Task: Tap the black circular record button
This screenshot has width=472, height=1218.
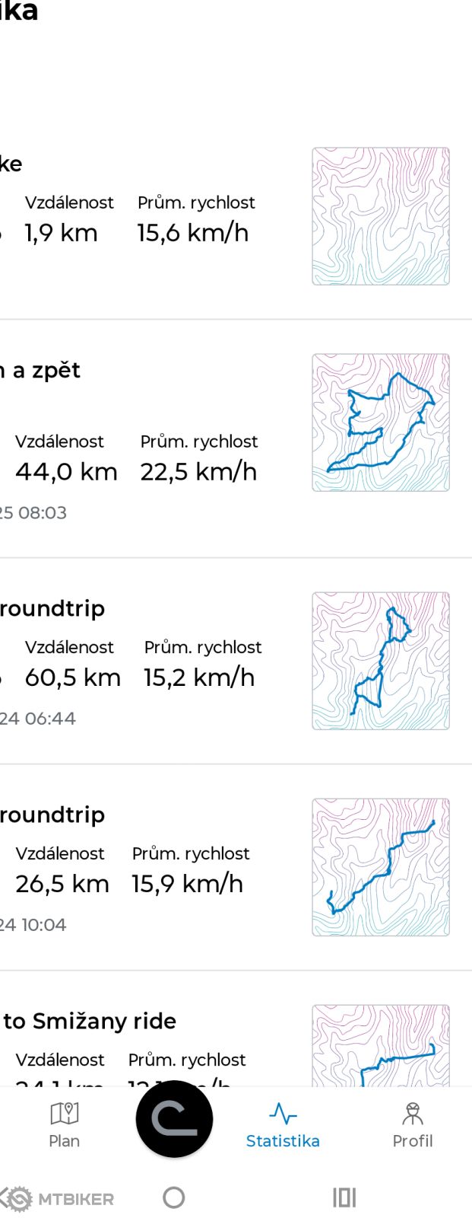Action: pyautogui.click(x=174, y=1119)
